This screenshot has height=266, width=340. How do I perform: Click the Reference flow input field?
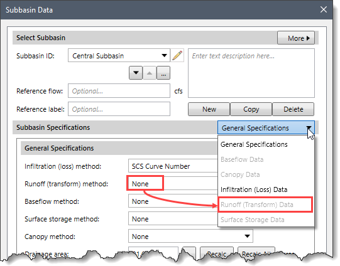point(119,91)
